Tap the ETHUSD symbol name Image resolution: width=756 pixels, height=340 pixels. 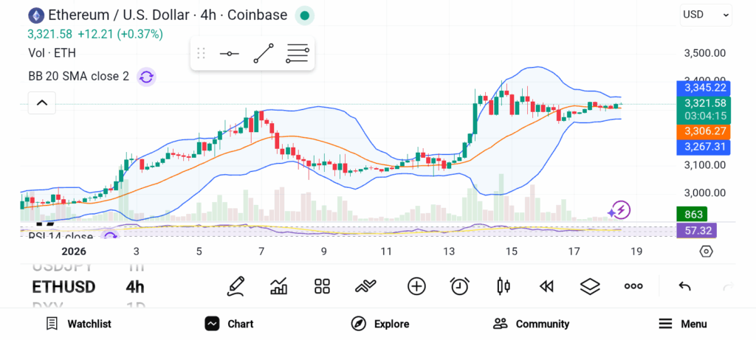63,287
